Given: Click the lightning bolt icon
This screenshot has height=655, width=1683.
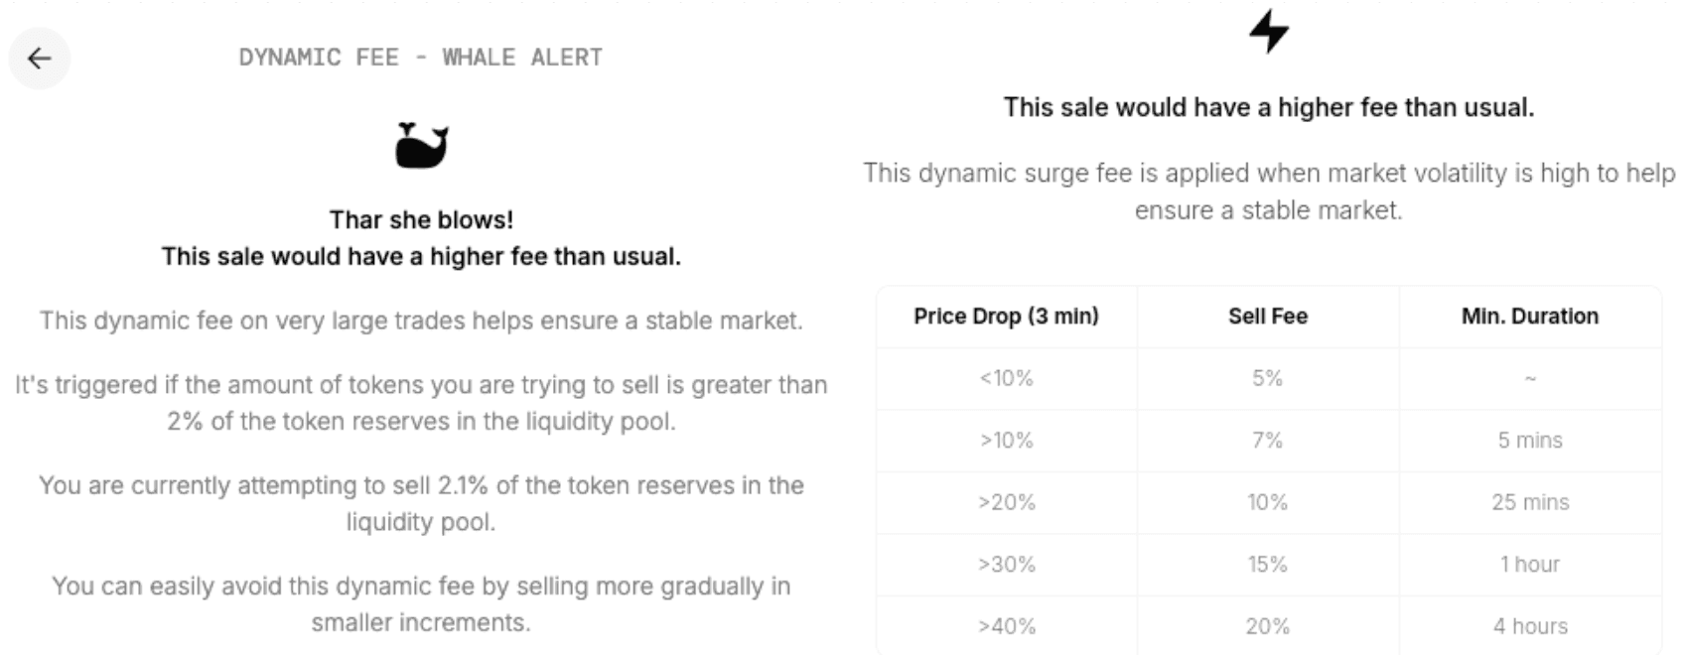Looking at the screenshot, I should click(x=1268, y=31).
